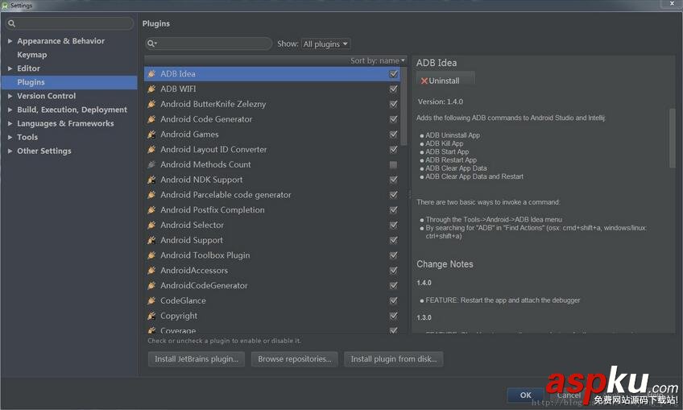683x410 pixels.
Task: Expand the Version Control arrow
Action: pyautogui.click(x=10, y=96)
